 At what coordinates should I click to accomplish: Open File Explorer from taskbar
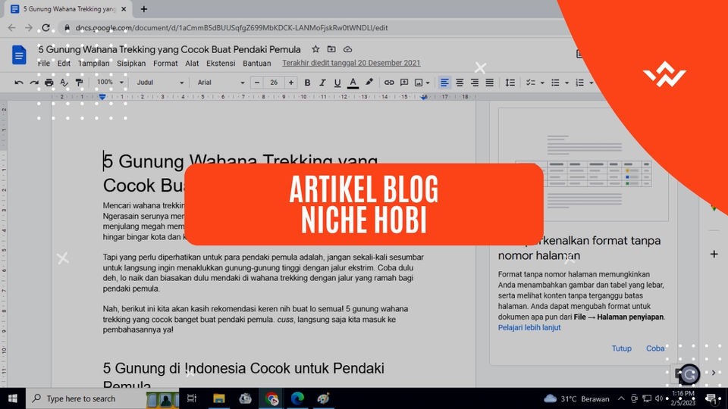click(x=218, y=398)
